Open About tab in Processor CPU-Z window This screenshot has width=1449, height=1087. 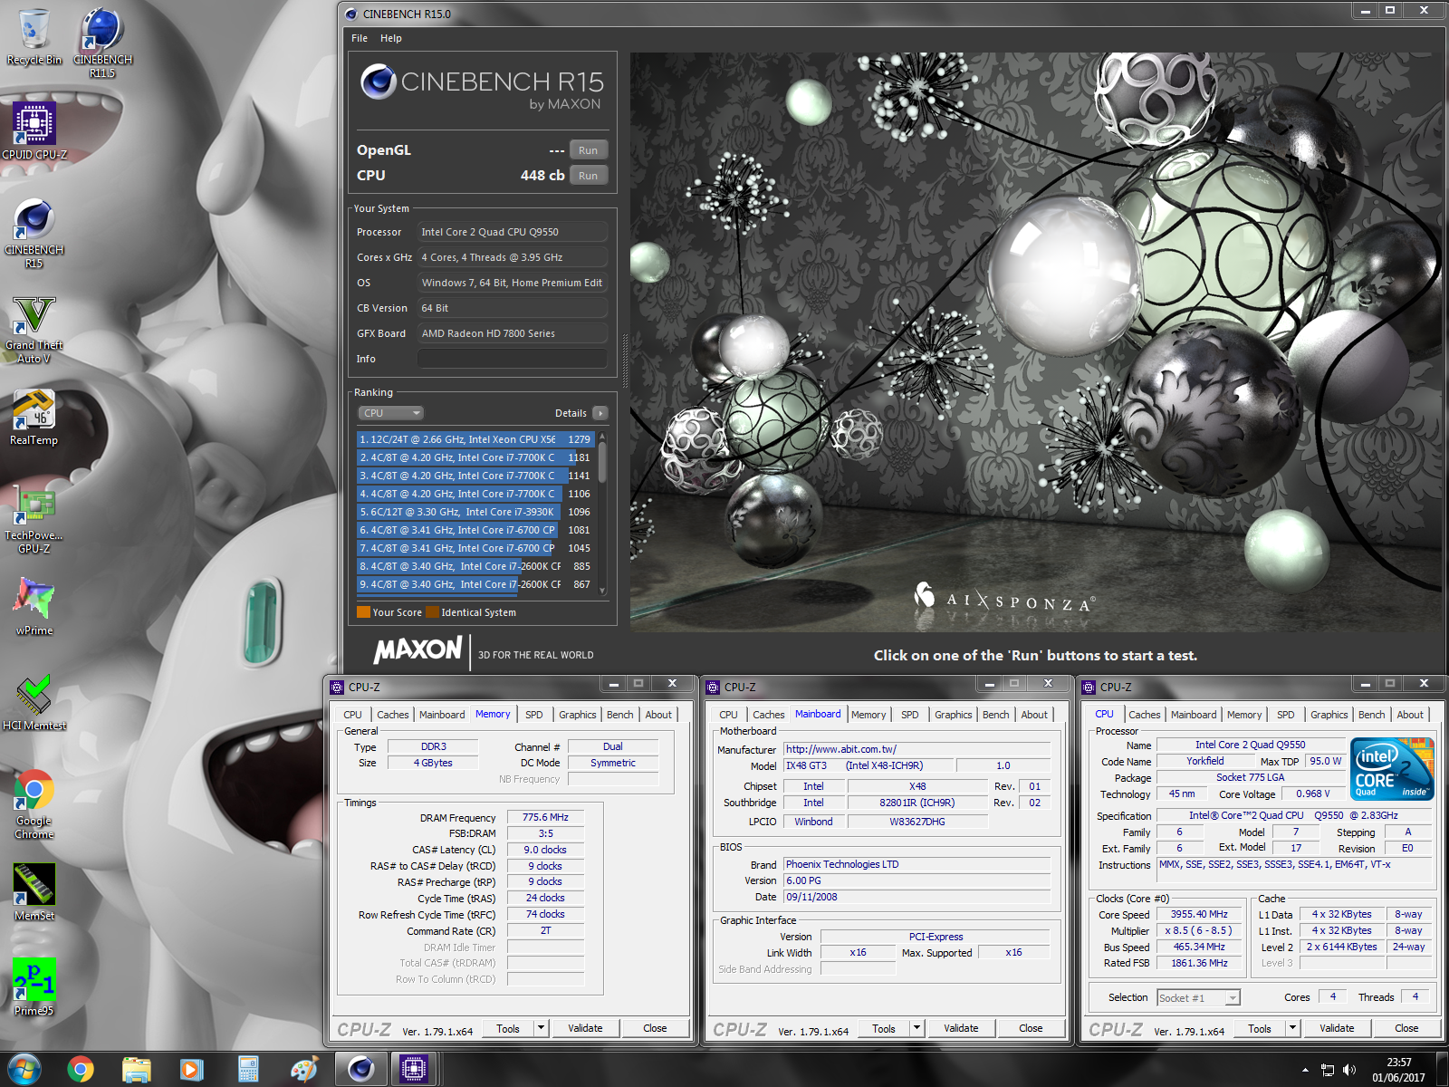click(x=1410, y=715)
